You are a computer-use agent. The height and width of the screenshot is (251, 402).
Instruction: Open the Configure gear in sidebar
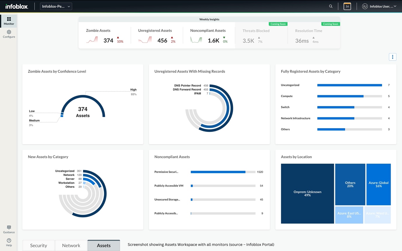(9, 34)
